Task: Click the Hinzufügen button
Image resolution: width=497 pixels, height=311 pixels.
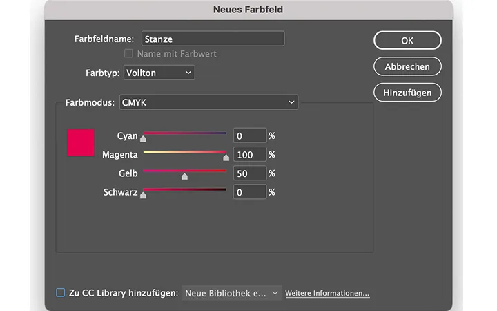Action: tap(407, 92)
